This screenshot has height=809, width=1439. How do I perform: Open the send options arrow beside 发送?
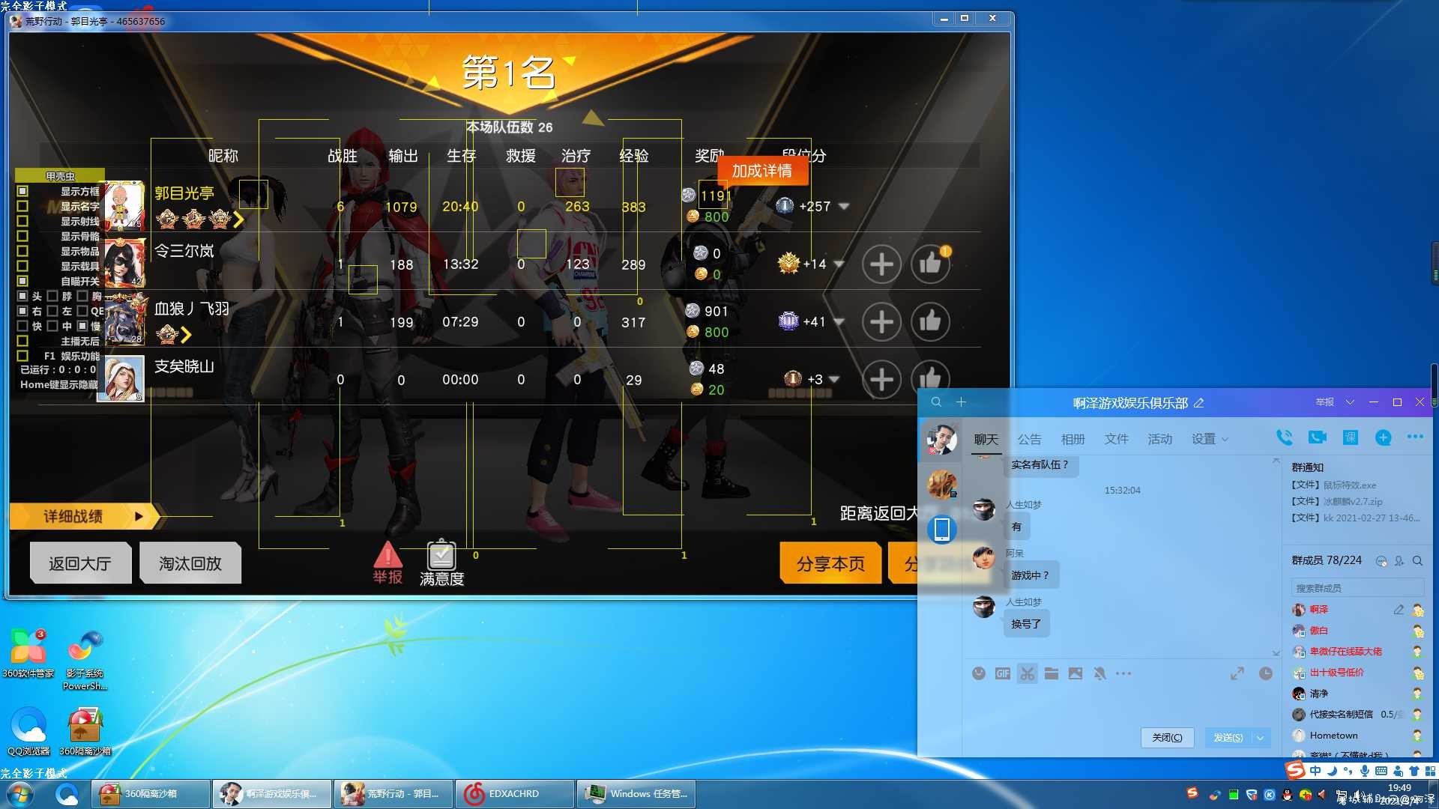coord(1261,738)
